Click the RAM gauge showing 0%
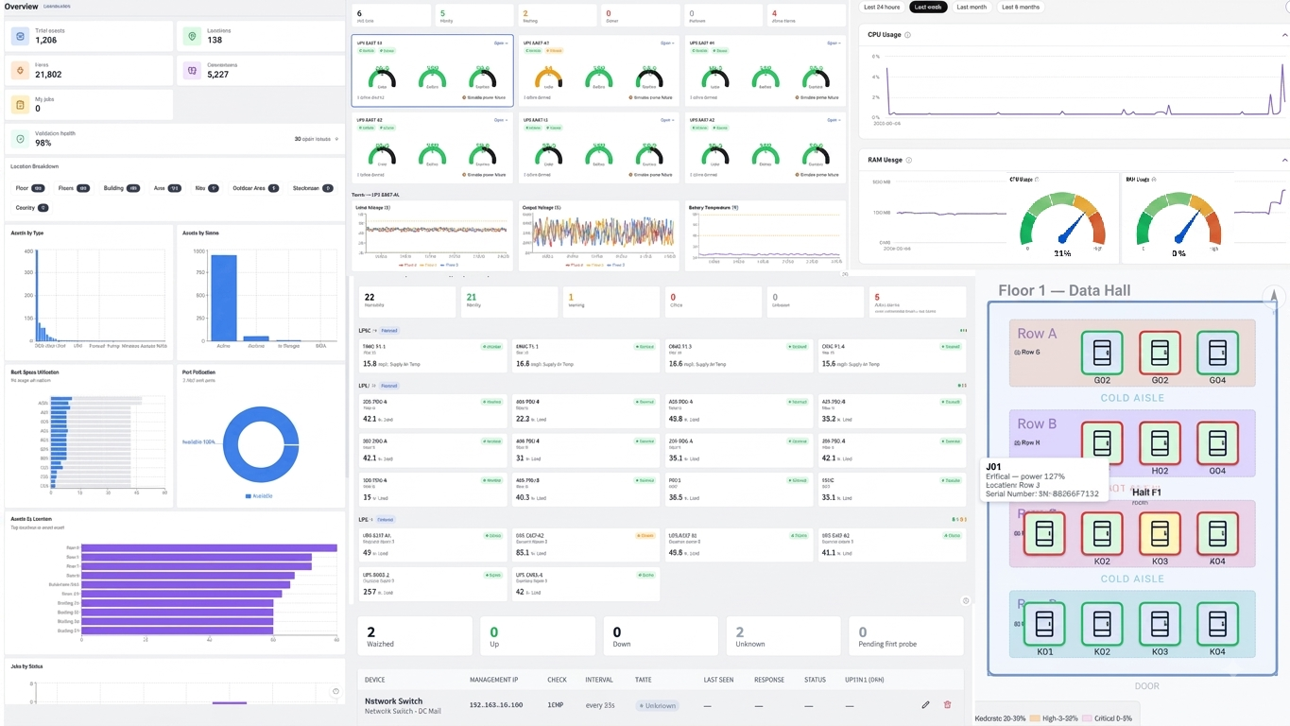The height and width of the screenshot is (726, 1290). pyautogui.click(x=1178, y=220)
